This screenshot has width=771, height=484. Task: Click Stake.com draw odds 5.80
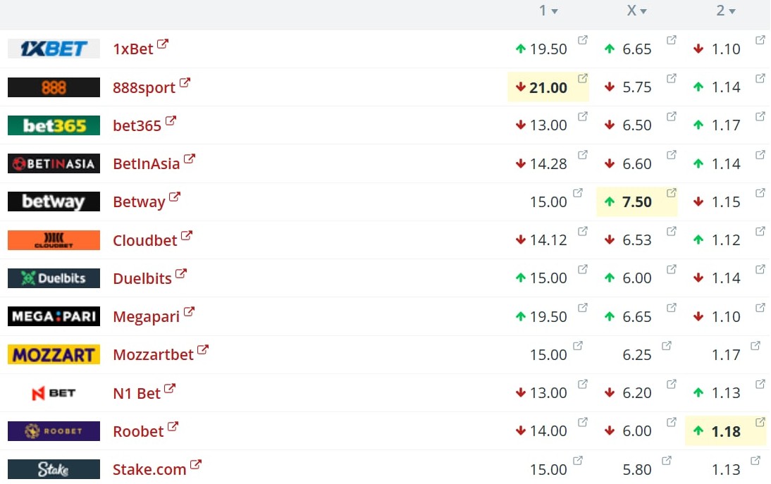pyautogui.click(x=636, y=469)
